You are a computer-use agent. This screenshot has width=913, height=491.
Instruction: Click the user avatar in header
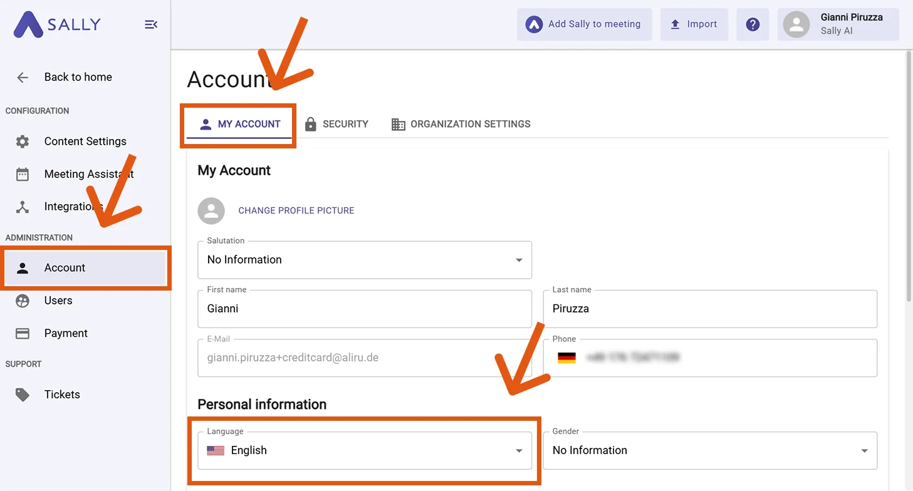click(x=796, y=24)
